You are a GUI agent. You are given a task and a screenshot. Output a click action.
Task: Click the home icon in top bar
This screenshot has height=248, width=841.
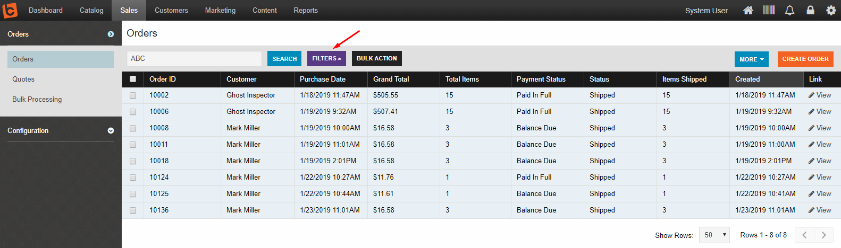click(x=748, y=10)
